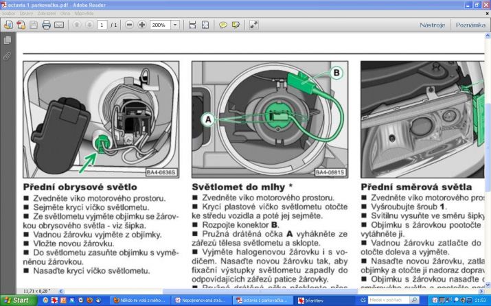Click the heading 'Světlomet do mlhy *'
The width and height of the screenshot is (491, 306).
pyautogui.click(x=242, y=187)
